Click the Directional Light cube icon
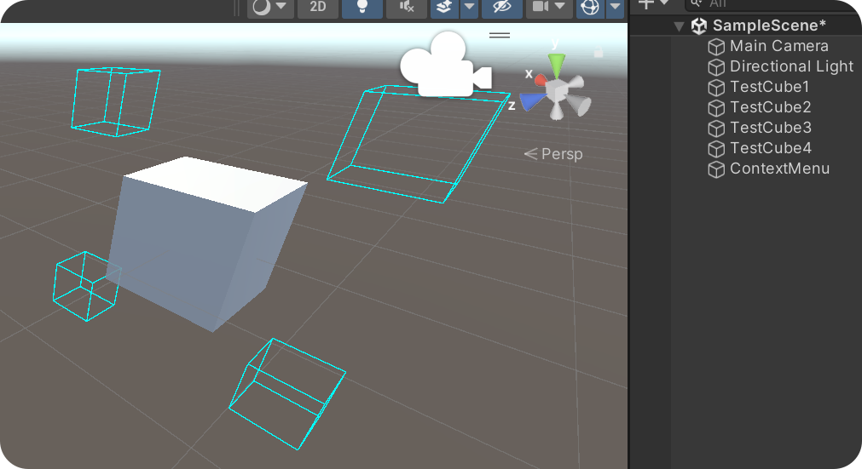This screenshot has height=469, width=862. (x=716, y=67)
